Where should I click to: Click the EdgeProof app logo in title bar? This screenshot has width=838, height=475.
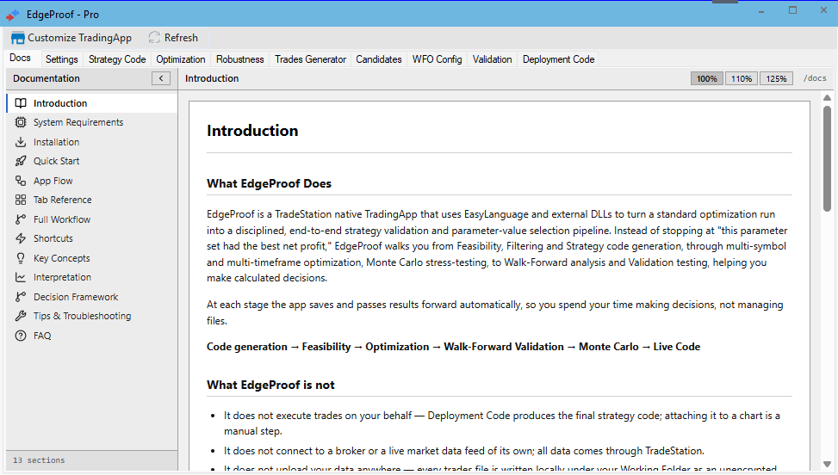(x=12, y=15)
